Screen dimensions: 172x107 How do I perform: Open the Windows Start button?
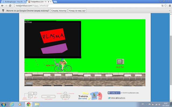click(x=3, y=104)
